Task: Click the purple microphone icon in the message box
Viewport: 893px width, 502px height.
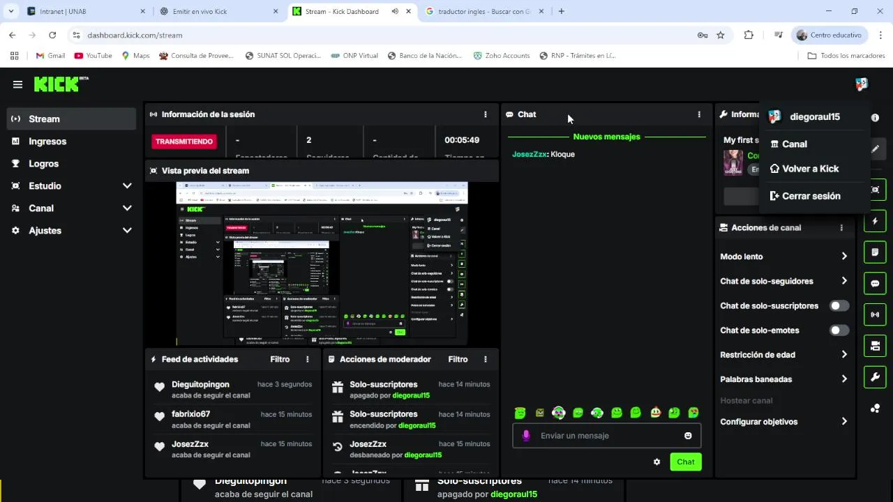Action: pos(526,436)
